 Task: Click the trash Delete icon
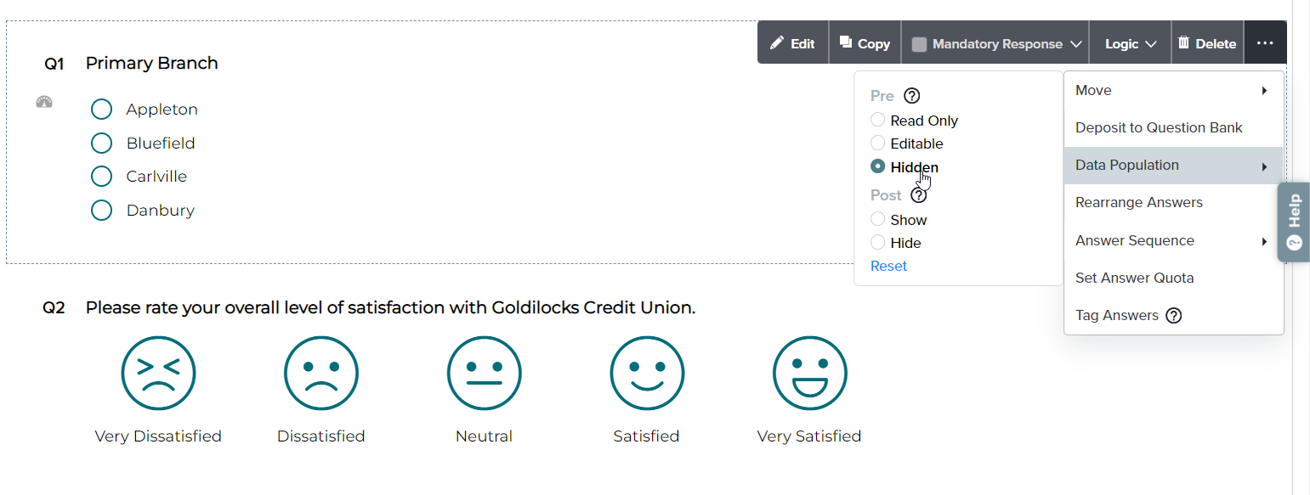point(1183,42)
